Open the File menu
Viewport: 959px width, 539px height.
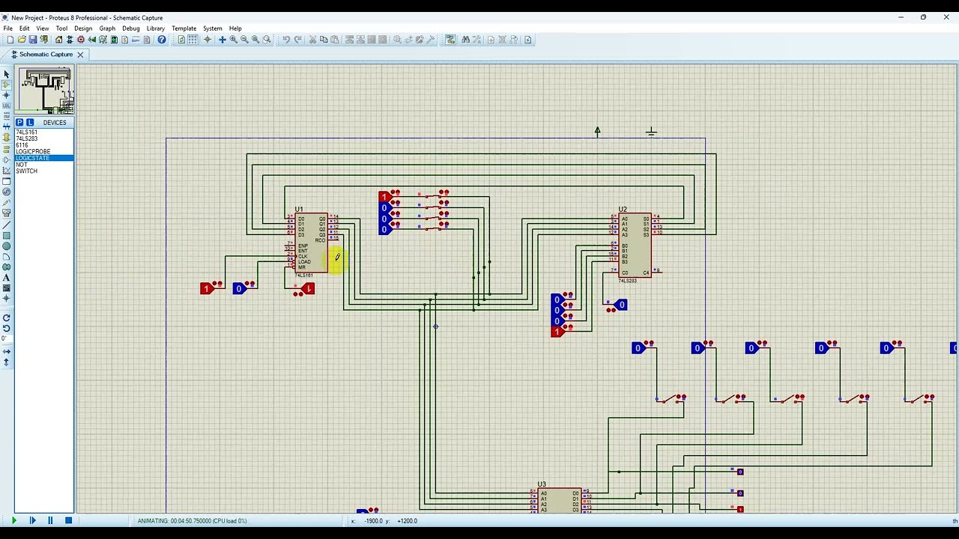pyautogui.click(x=7, y=28)
